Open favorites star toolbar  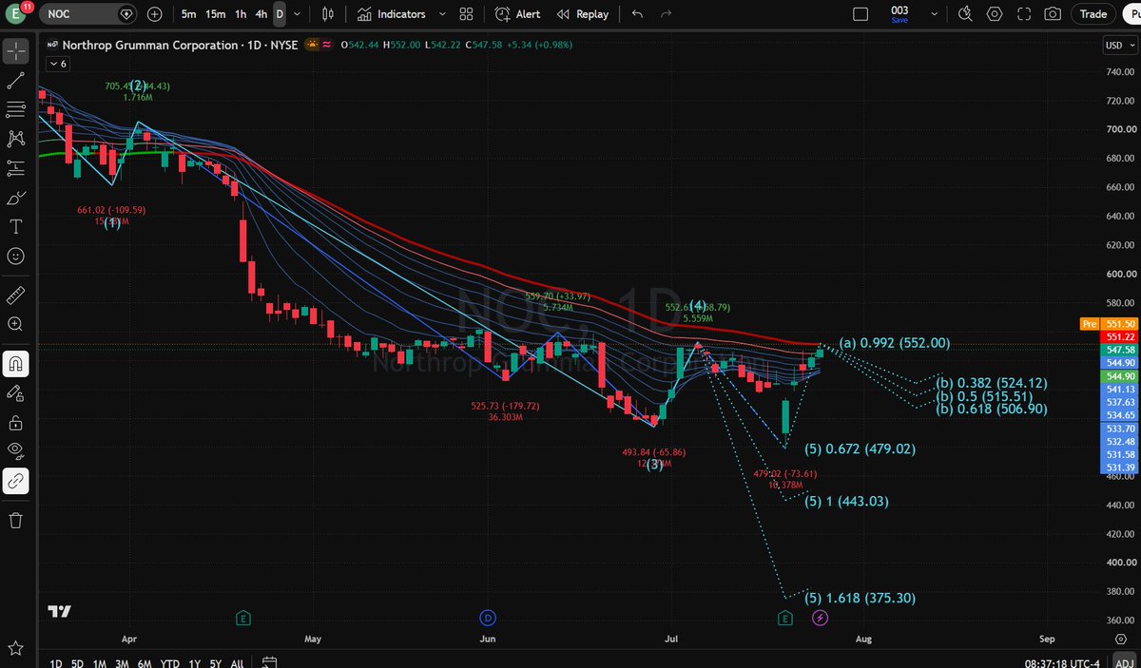15,647
